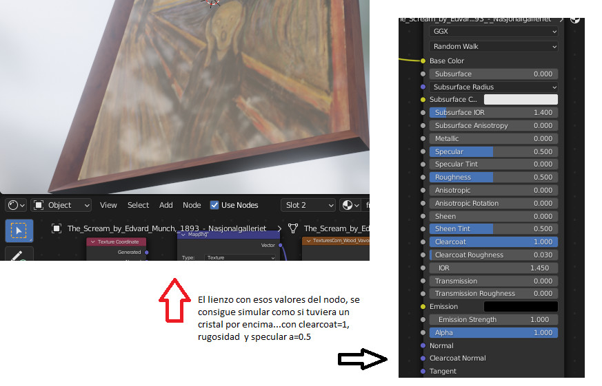This screenshot has width=602, height=386.
Task: Select the box select tool
Action: 19,231
